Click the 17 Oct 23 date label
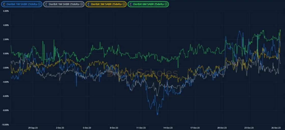 (195, 128)
